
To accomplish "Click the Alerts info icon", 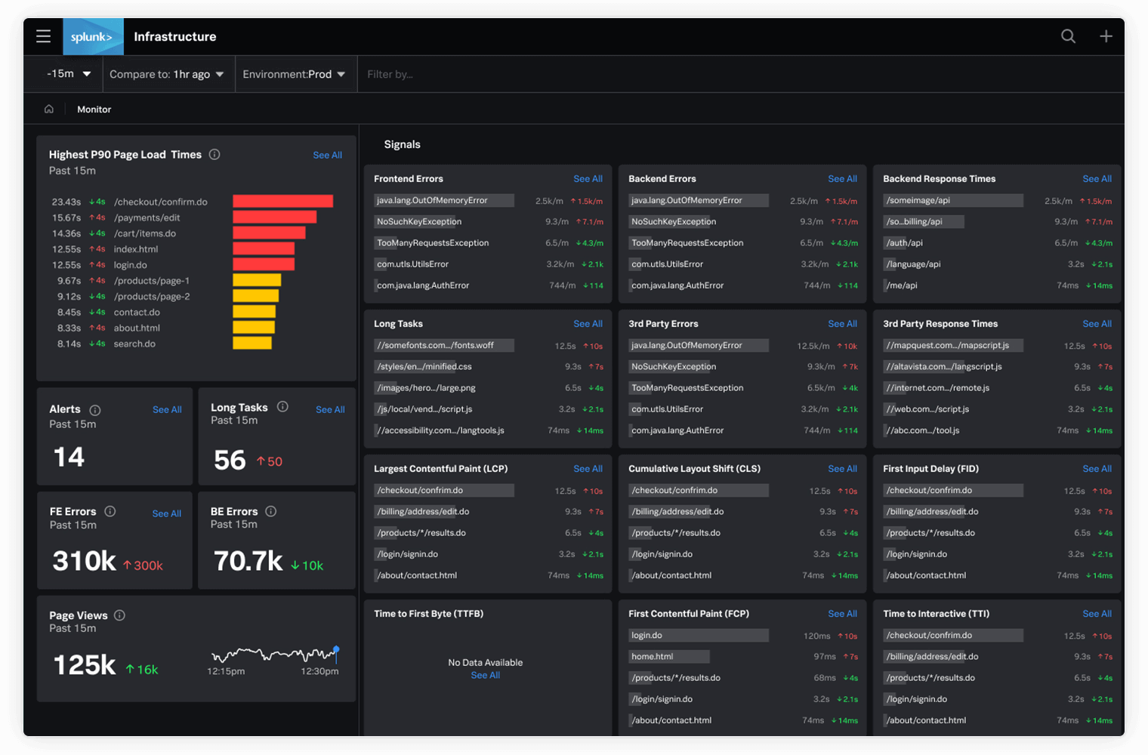I will click(x=95, y=410).
